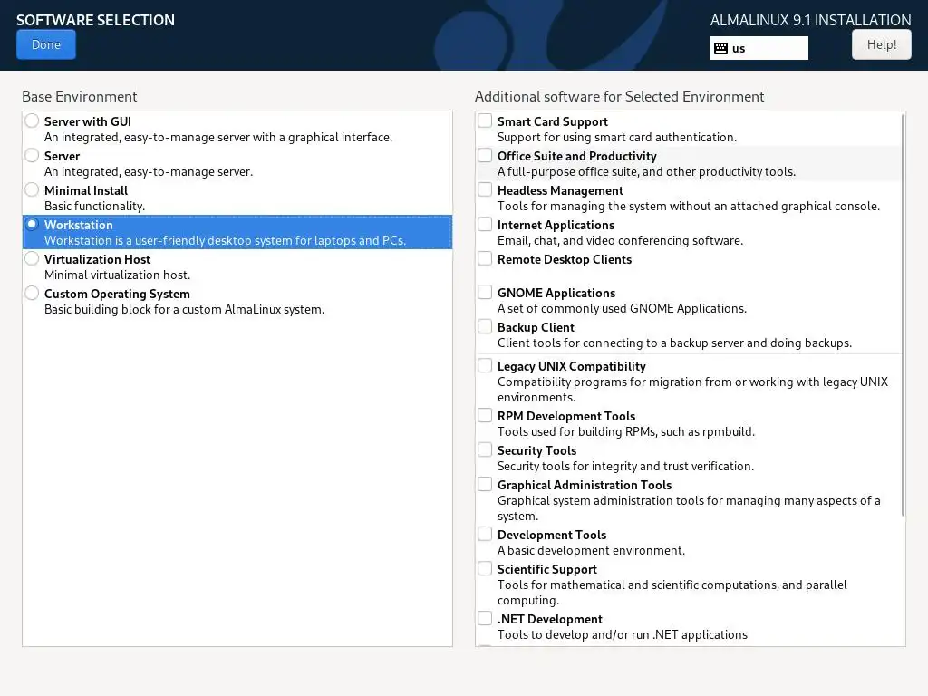Enable Security Tools add-on
This screenshot has width=928, height=696.
pos(486,449)
